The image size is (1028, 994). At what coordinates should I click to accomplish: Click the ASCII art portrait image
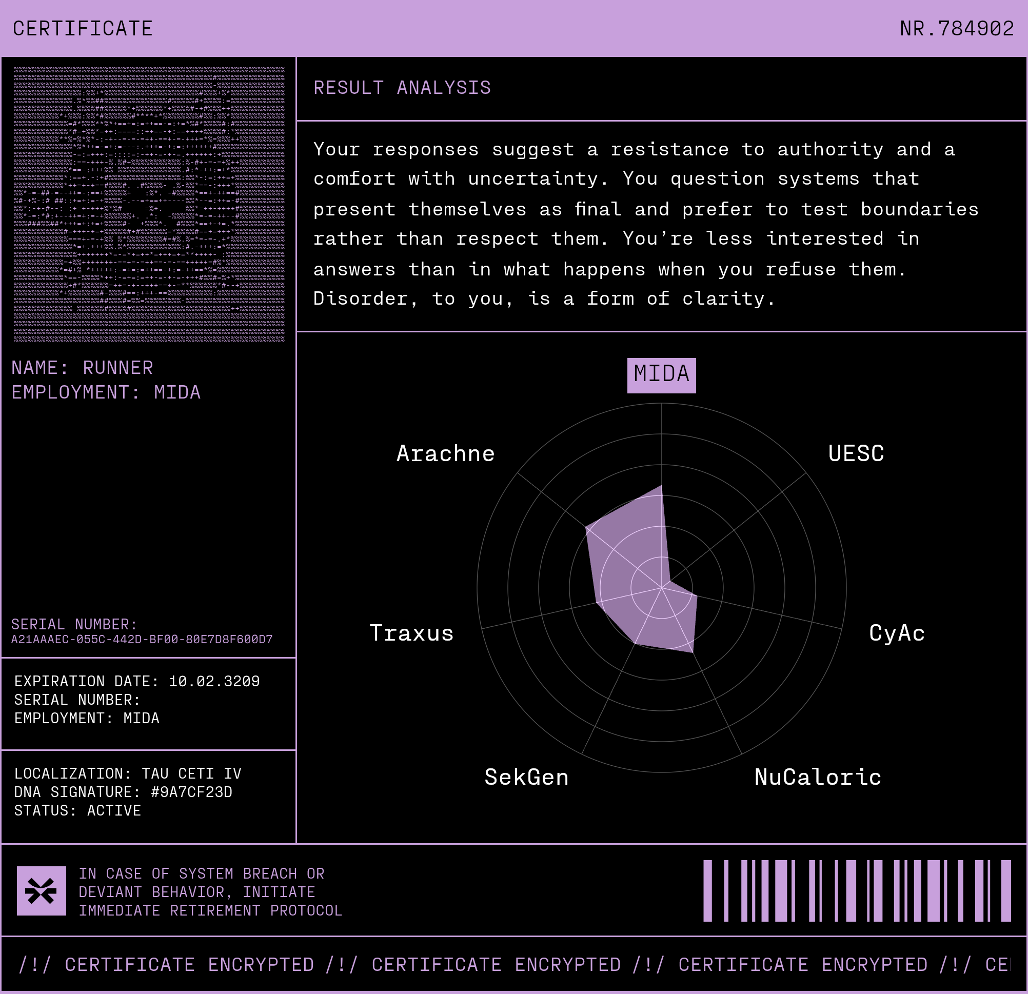(149, 204)
